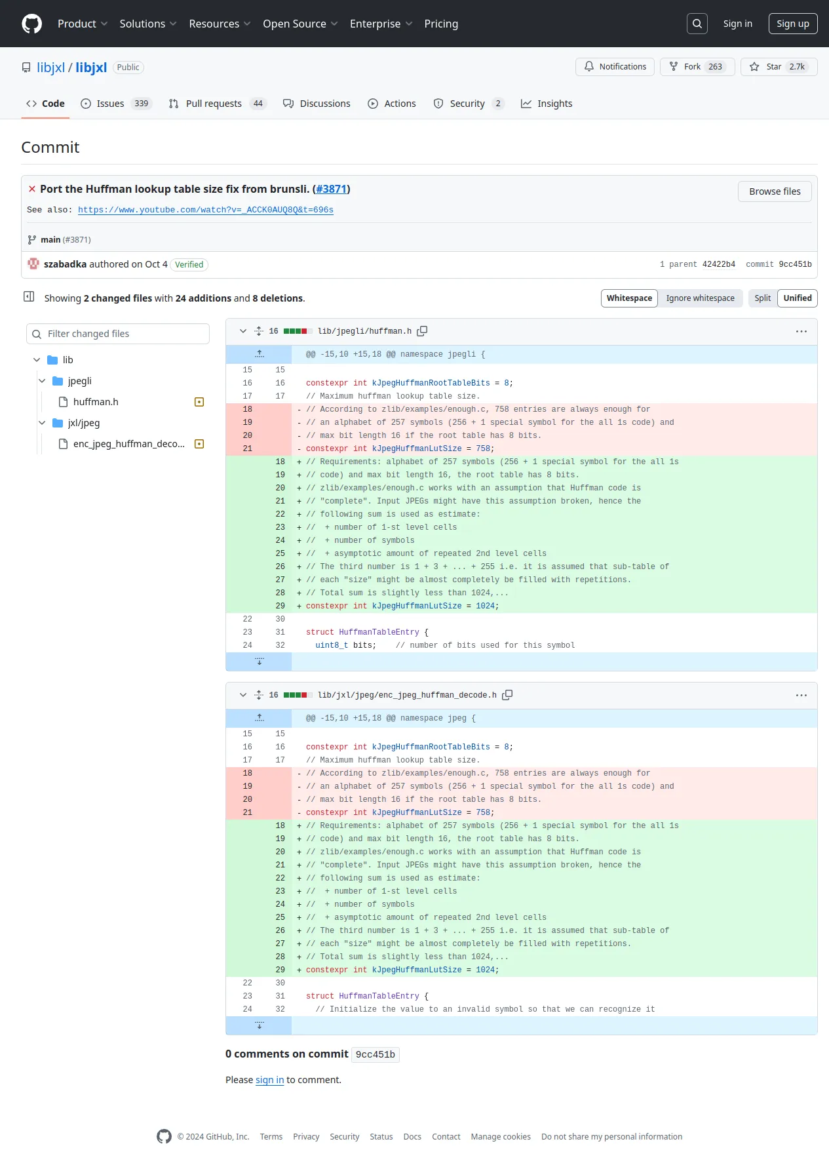Star the libjxl repository

pyautogui.click(x=779, y=67)
